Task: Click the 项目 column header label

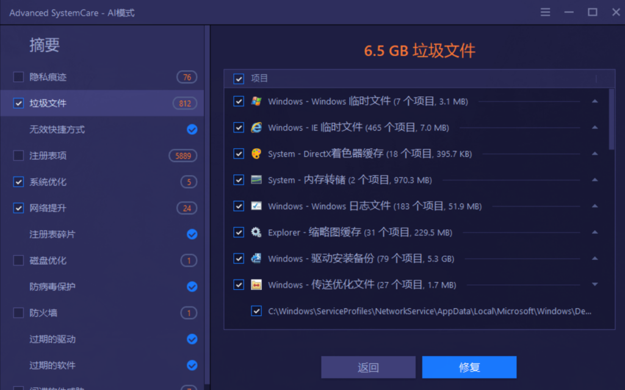Action: (259, 79)
